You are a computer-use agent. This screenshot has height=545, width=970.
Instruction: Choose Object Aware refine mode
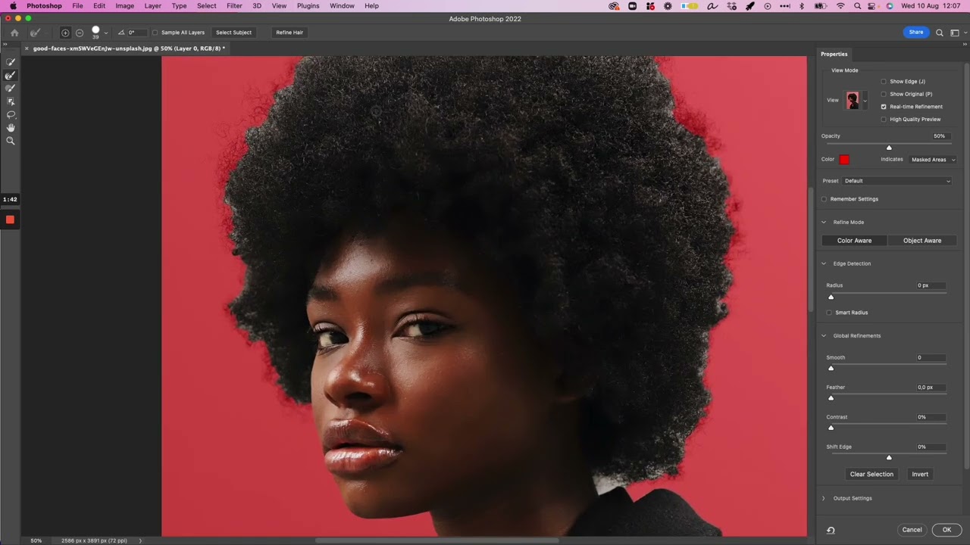[922, 241]
